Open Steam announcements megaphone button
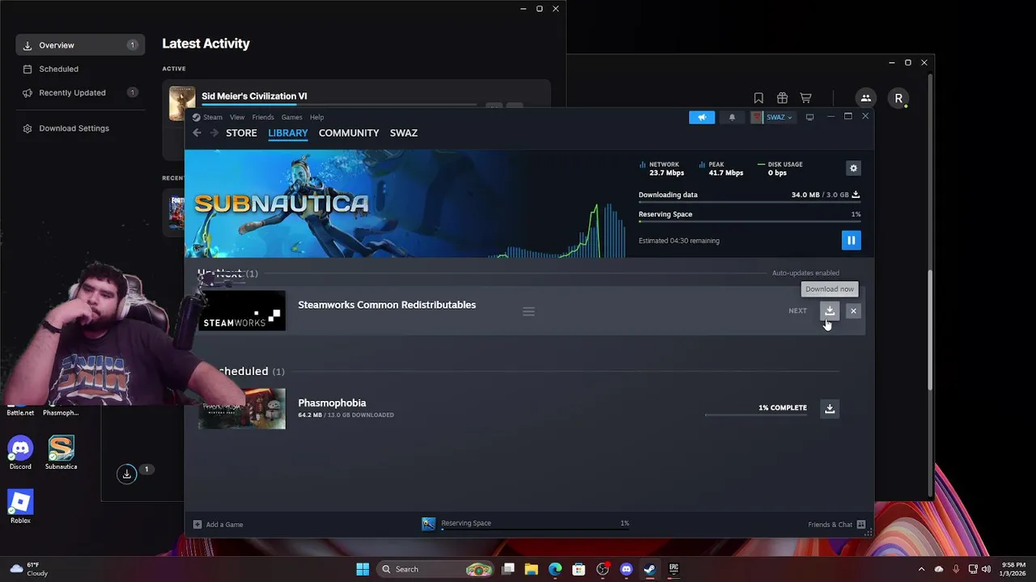The image size is (1036, 582). [x=702, y=117]
